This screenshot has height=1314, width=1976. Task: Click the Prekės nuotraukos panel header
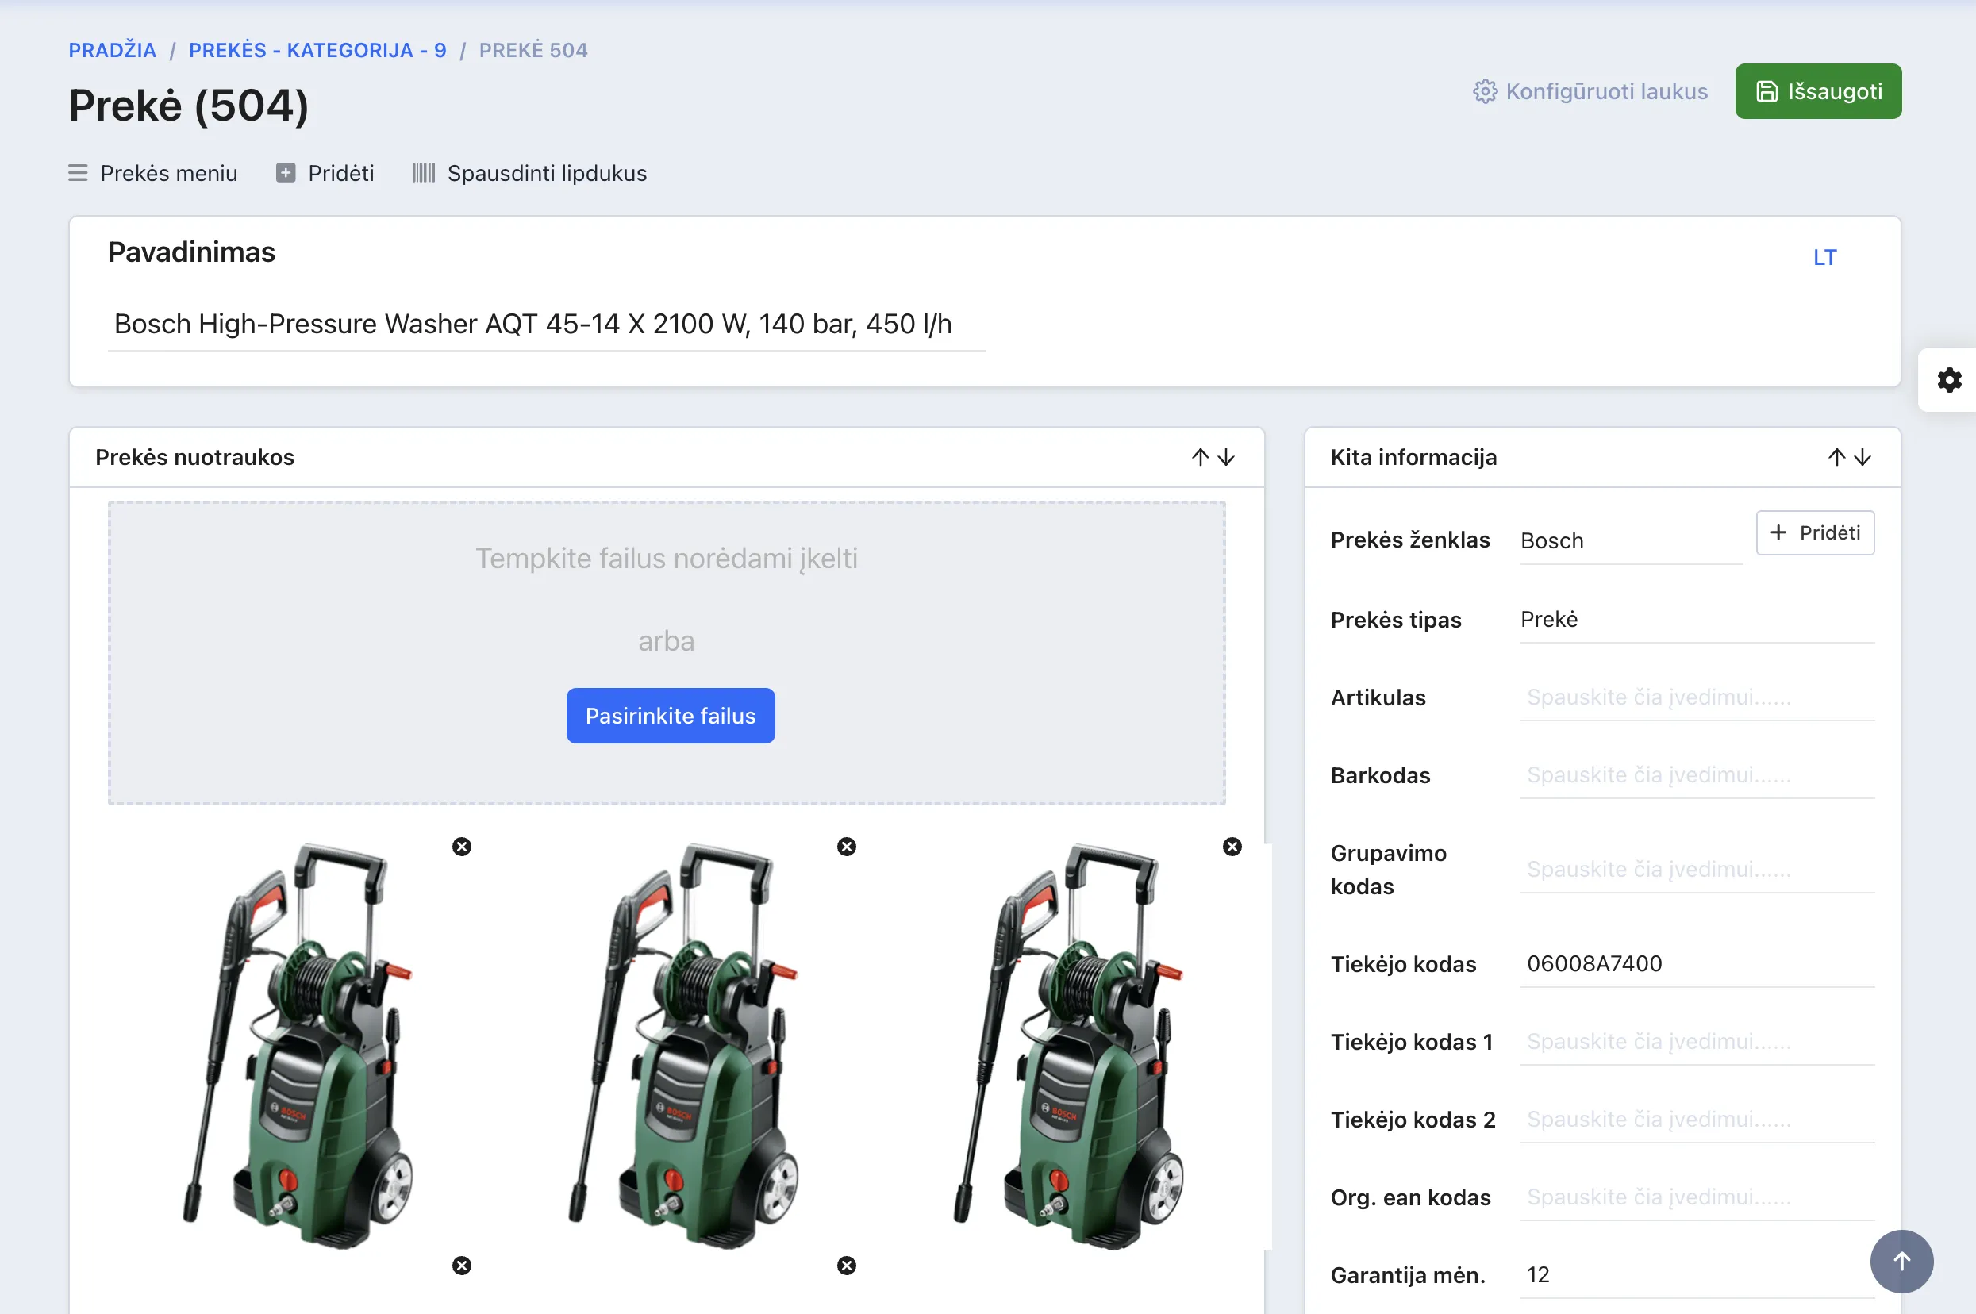click(x=667, y=458)
